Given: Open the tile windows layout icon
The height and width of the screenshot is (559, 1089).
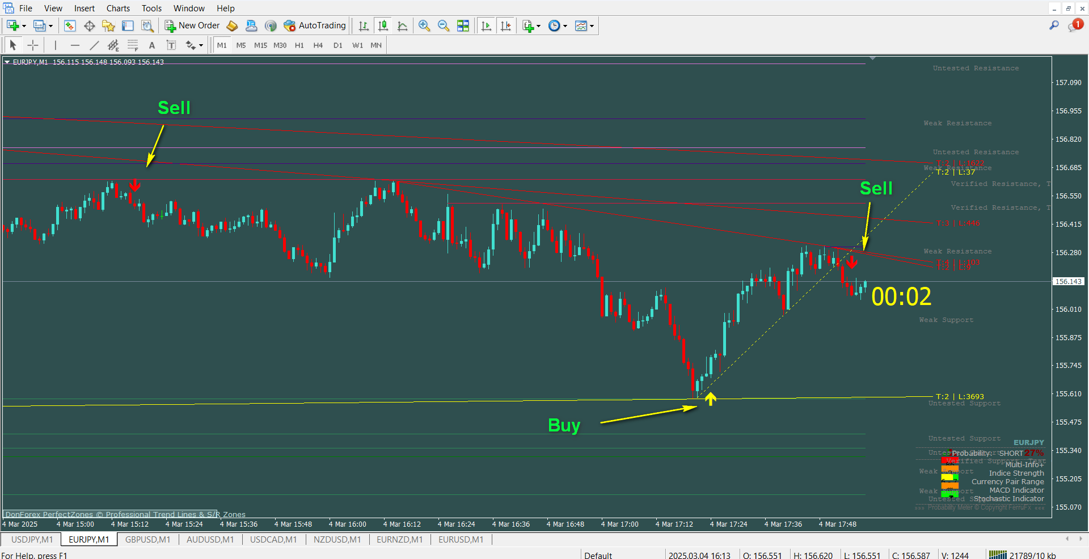Looking at the screenshot, I should pos(463,26).
